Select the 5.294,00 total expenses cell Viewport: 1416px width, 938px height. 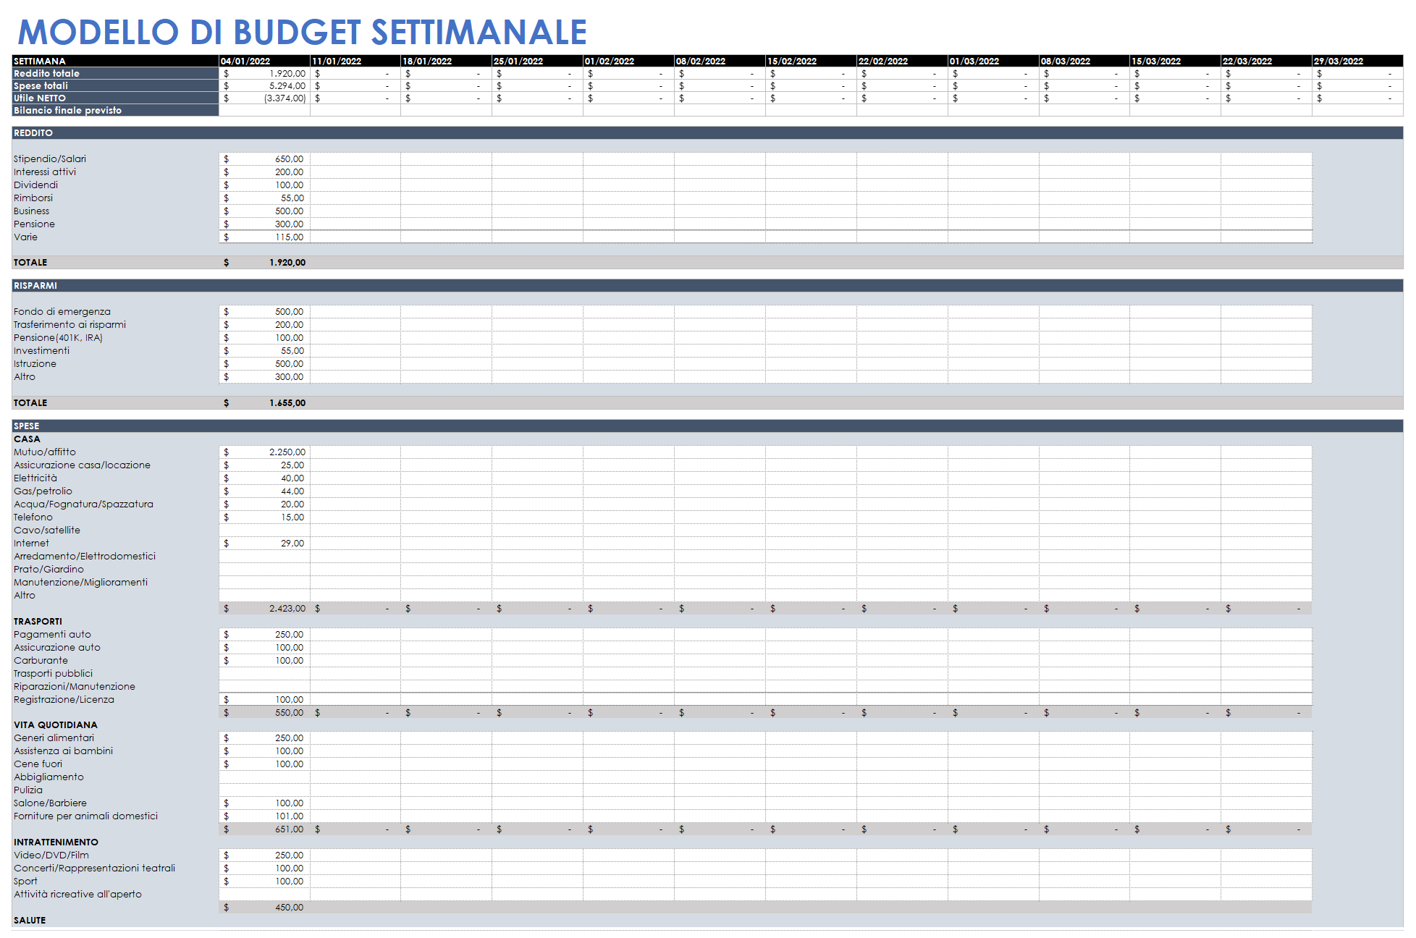click(264, 86)
